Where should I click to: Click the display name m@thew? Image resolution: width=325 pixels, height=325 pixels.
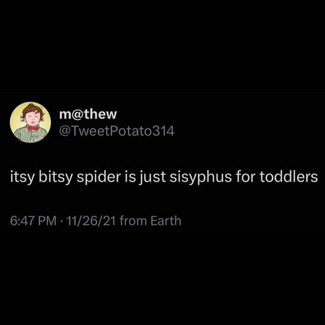click(x=88, y=114)
